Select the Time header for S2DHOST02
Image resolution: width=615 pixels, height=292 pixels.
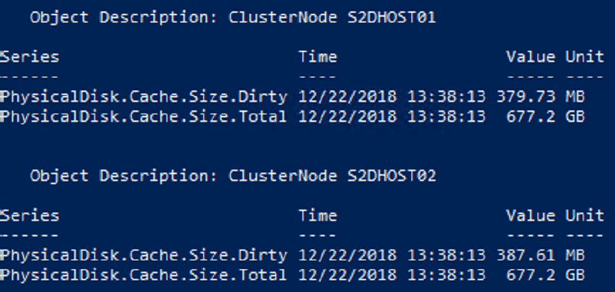pos(317,216)
